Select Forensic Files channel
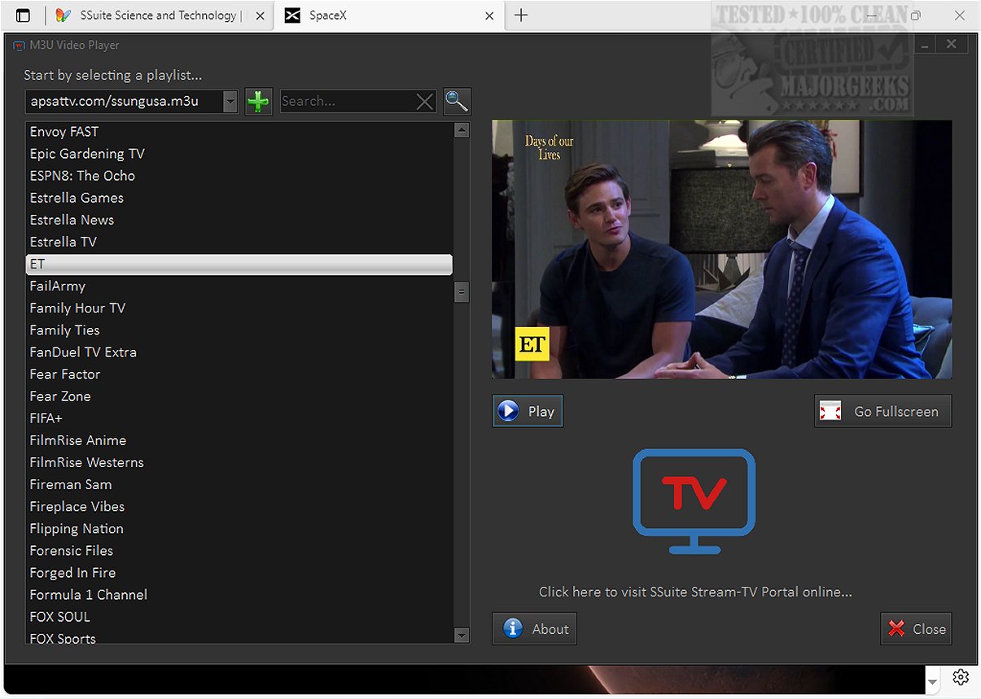The image size is (981, 699). pos(239,551)
